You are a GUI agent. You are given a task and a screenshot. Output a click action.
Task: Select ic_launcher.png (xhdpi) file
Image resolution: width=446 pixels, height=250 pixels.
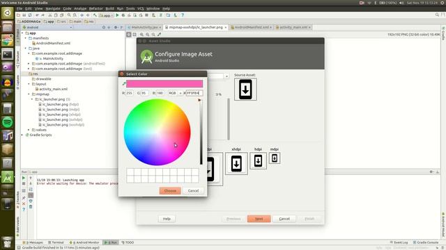tap(59, 115)
